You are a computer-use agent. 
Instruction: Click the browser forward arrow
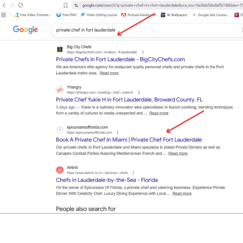coord(12,5)
